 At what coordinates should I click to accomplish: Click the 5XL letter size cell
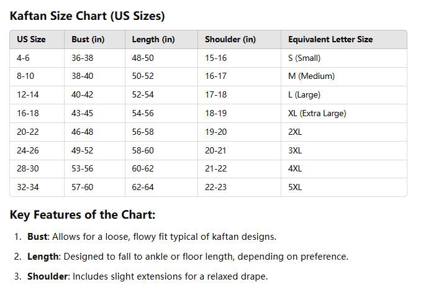pos(295,188)
